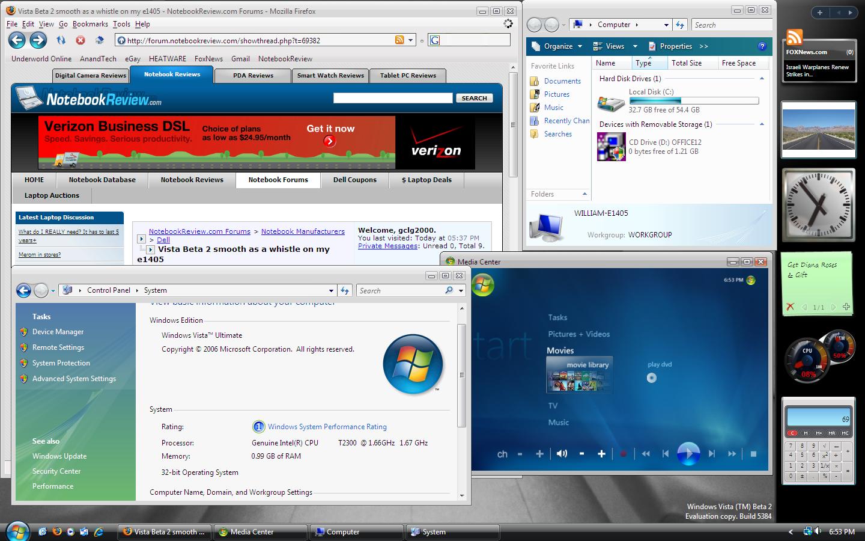Go to Firefox home page icon
The height and width of the screenshot is (541, 865).
99,40
